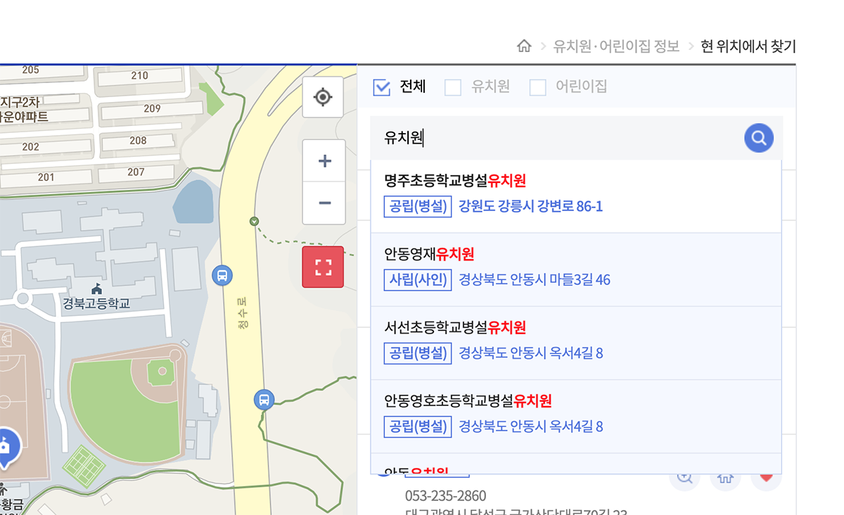Click the blue search magnifier button
Viewport: 844px width, 515px height.
pos(759,138)
